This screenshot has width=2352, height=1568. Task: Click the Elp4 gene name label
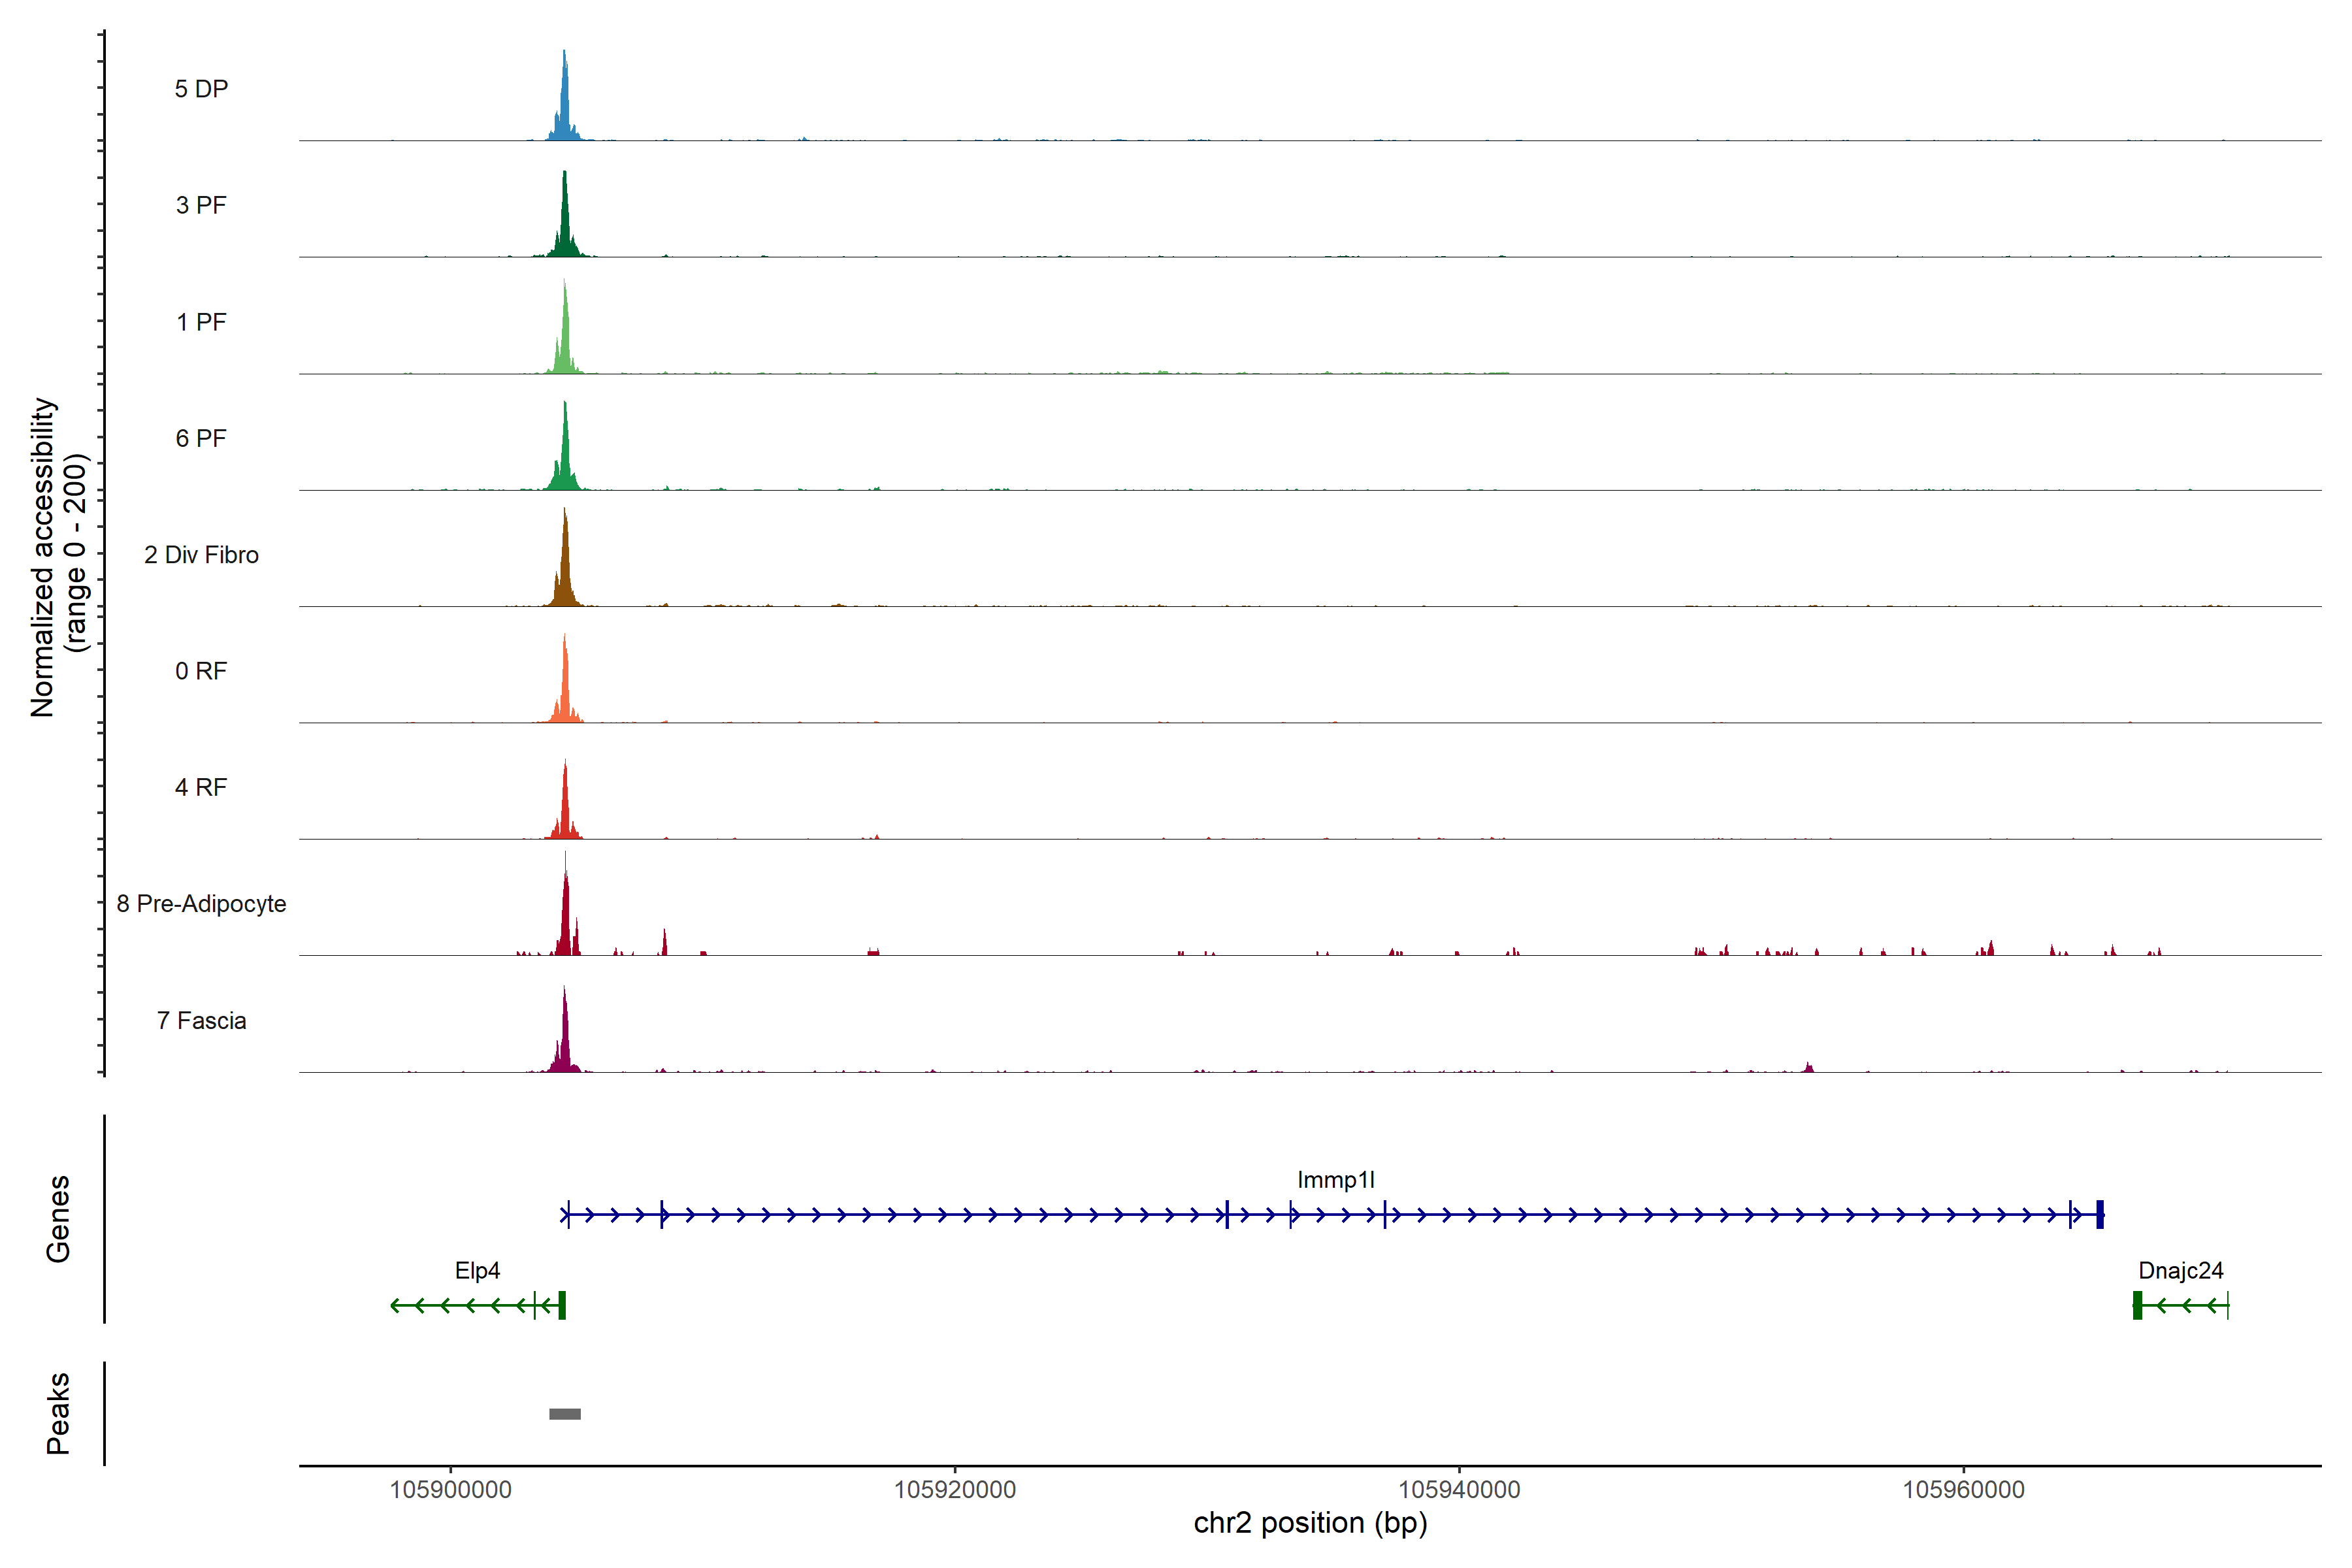477,1270
